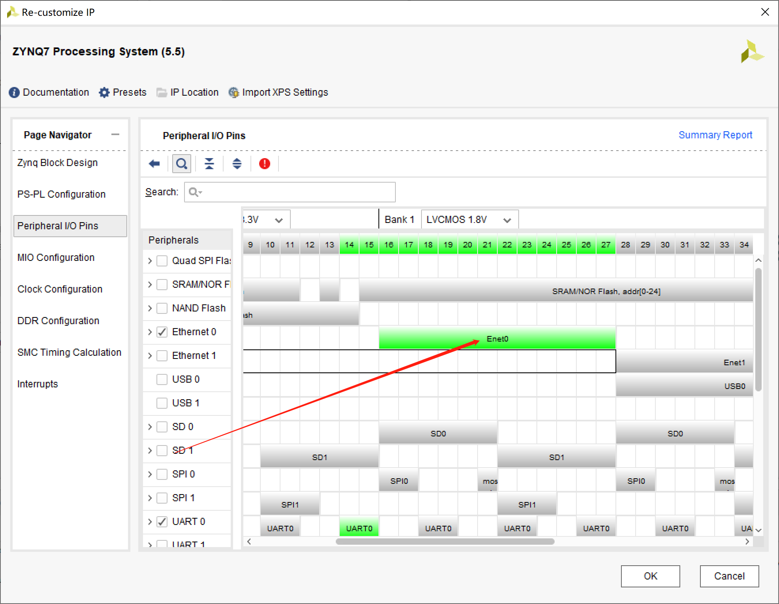Click the Summary Report link
This screenshot has height=604, width=779.
click(716, 135)
